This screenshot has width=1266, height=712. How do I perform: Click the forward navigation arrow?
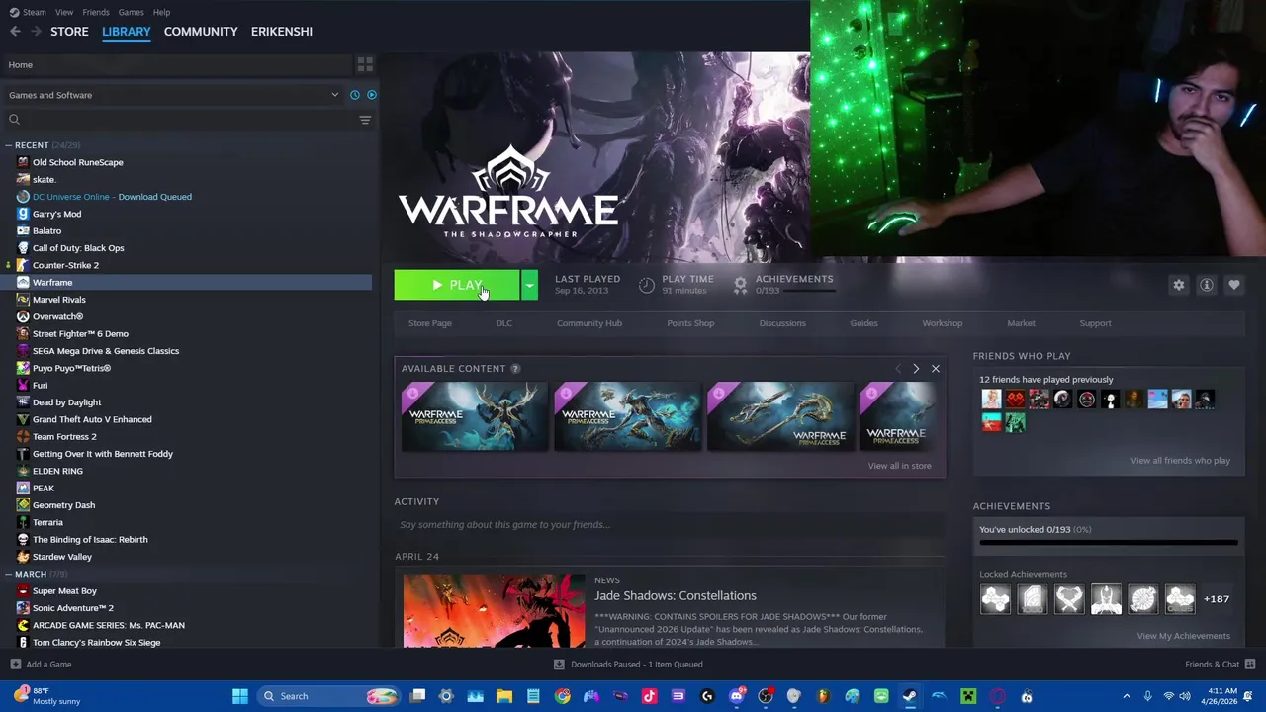tap(36, 32)
